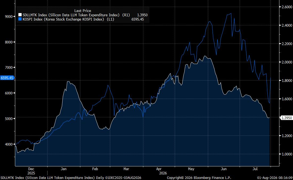Click the Dec month label on time axis

tap(31, 169)
